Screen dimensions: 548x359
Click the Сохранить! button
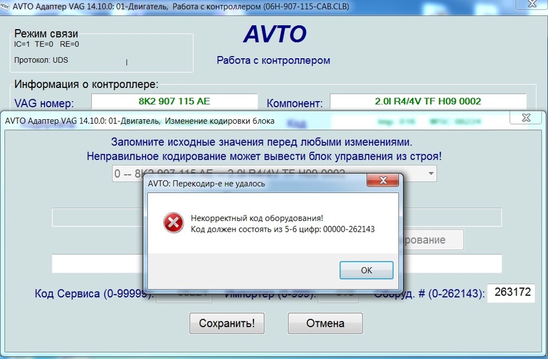coord(227,323)
